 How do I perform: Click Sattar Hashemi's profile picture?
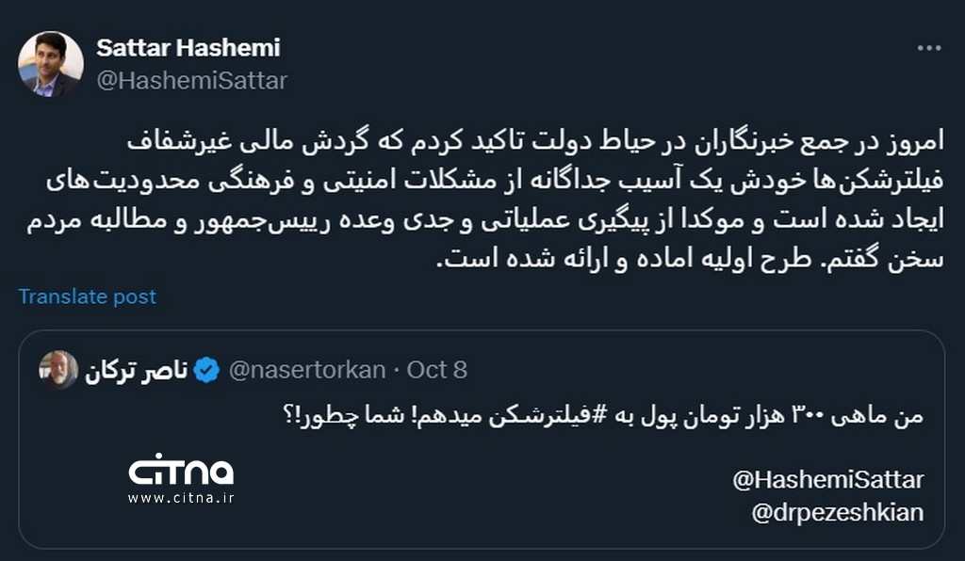click(x=52, y=58)
